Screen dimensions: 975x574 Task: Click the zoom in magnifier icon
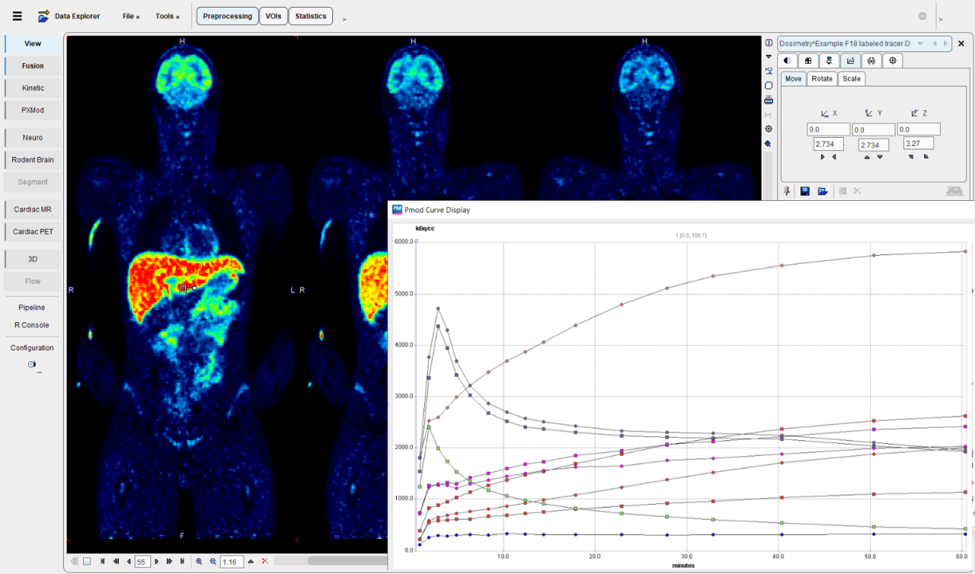click(200, 561)
